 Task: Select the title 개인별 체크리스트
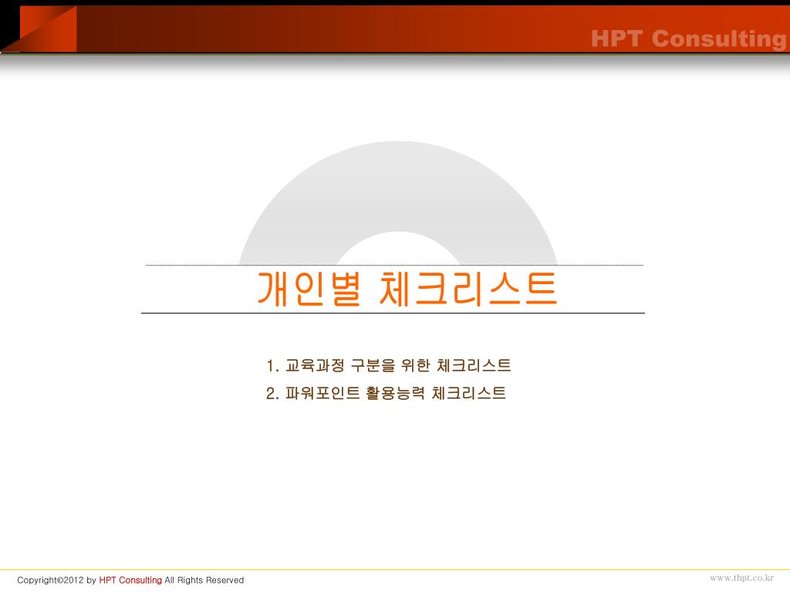point(407,289)
